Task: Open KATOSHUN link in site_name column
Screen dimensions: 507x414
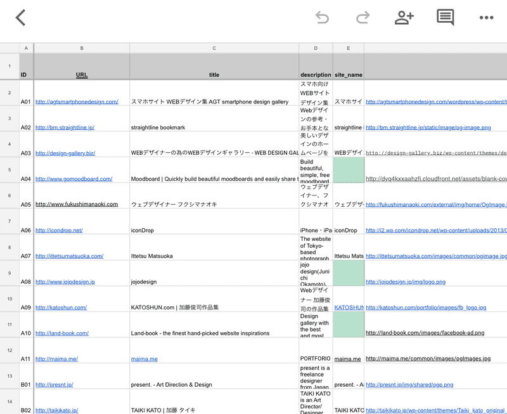Action: (349, 307)
